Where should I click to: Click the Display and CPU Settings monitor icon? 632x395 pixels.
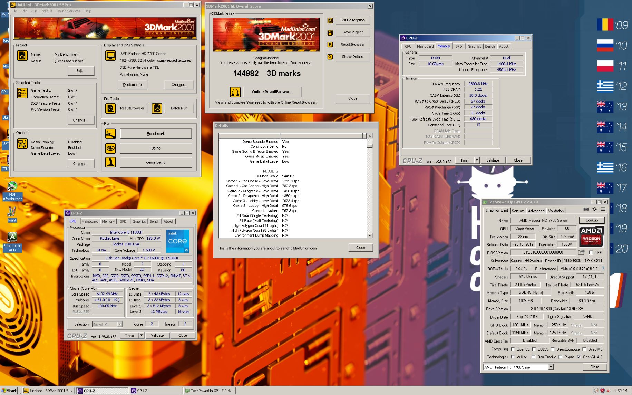[x=110, y=55]
